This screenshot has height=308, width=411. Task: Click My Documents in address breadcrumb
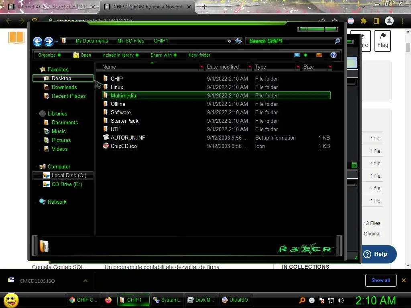click(x=92, y=41)
